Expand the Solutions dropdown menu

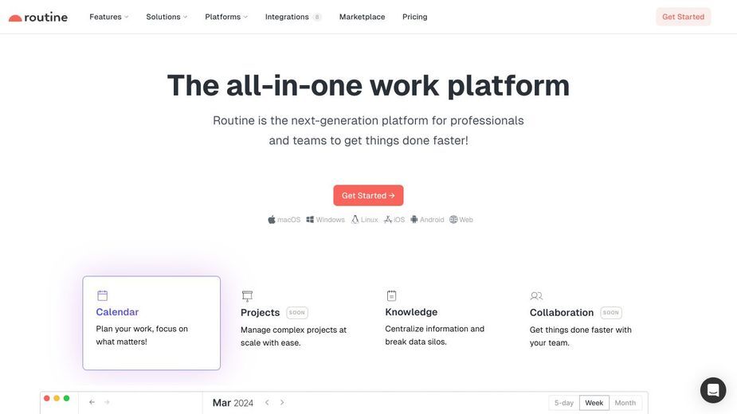167,17
